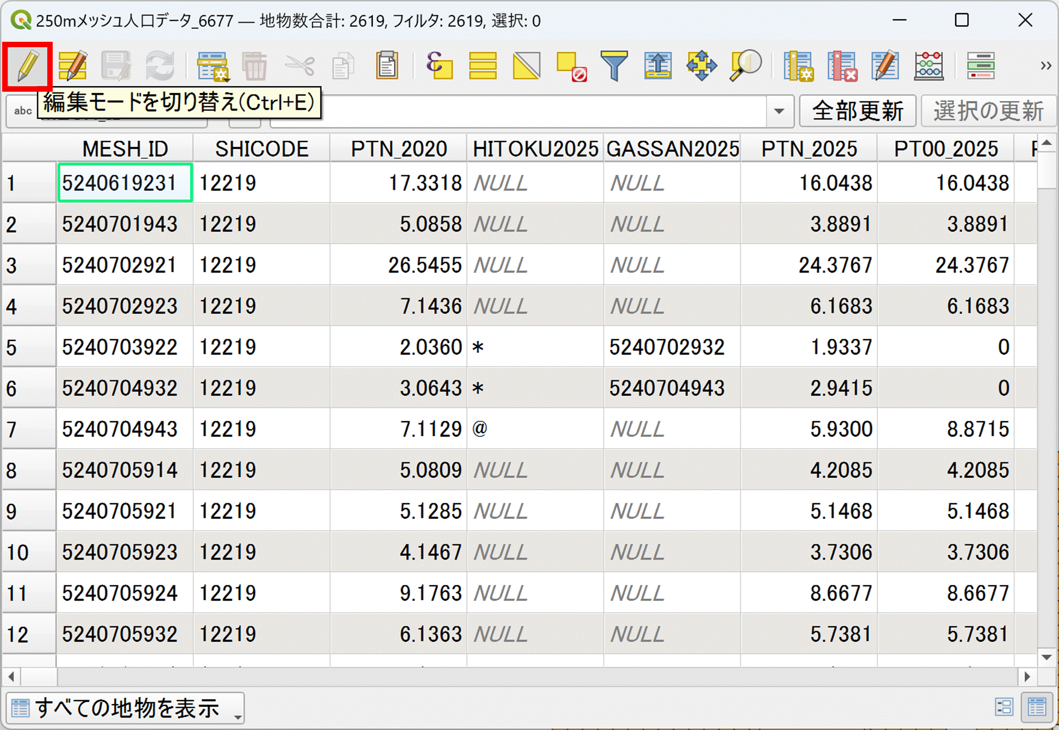Click GASSAN2025 column header
The height and width of the screenshot is (730, 1059).
673,149
